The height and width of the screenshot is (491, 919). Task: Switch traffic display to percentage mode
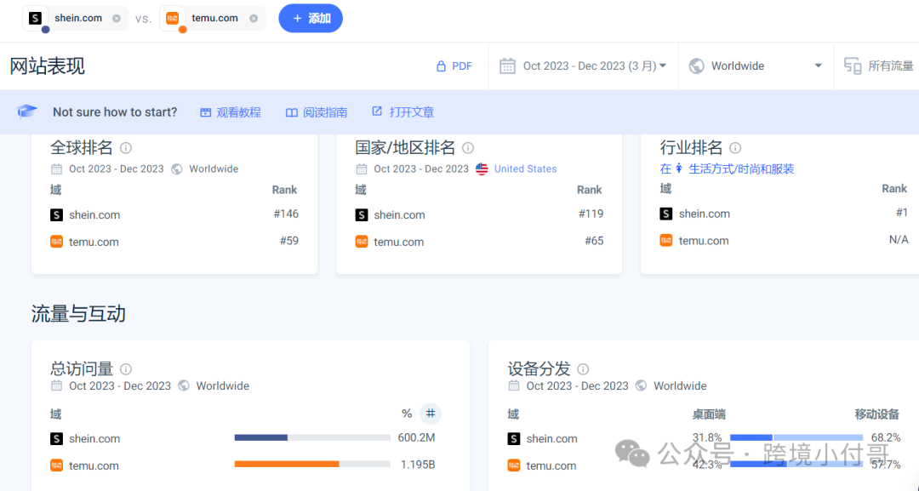tap(407, 414)
